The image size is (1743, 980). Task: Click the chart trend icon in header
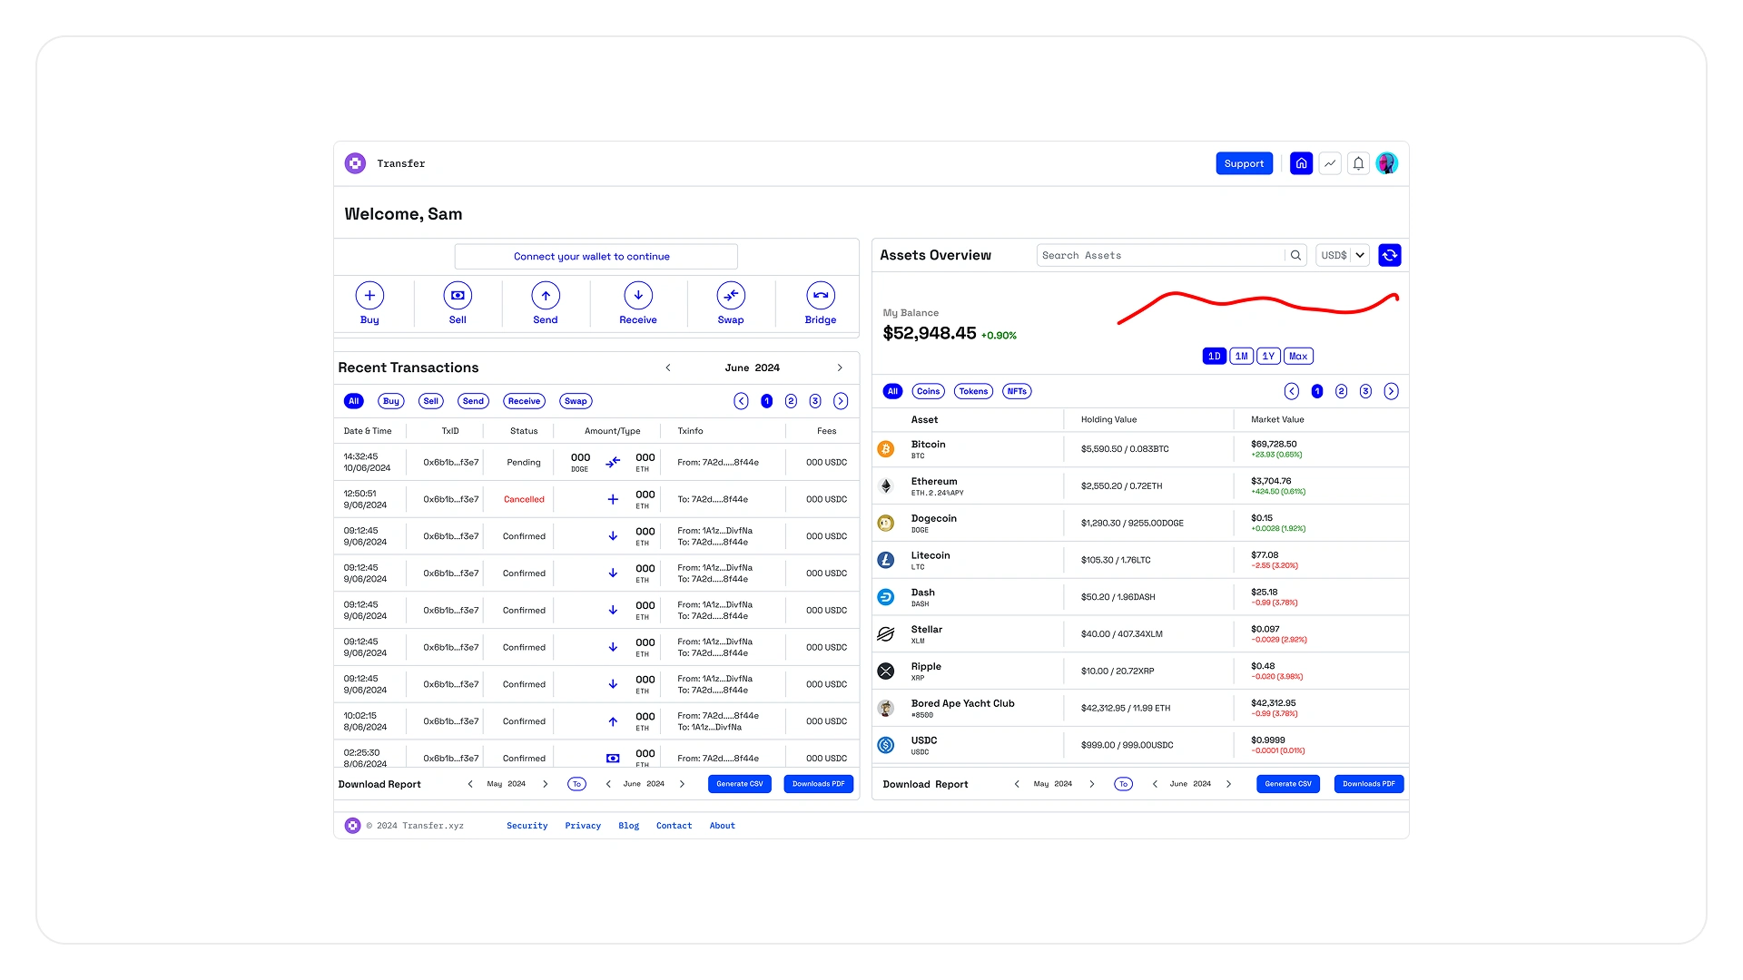[1330, 163]
